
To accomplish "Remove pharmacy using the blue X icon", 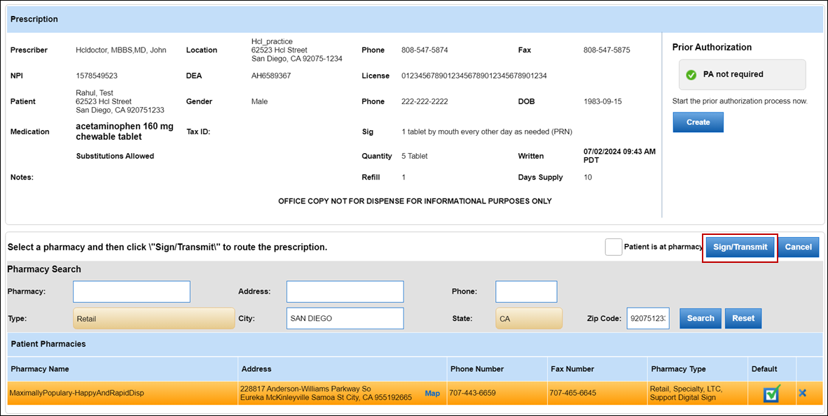I will tap(802, 393).
